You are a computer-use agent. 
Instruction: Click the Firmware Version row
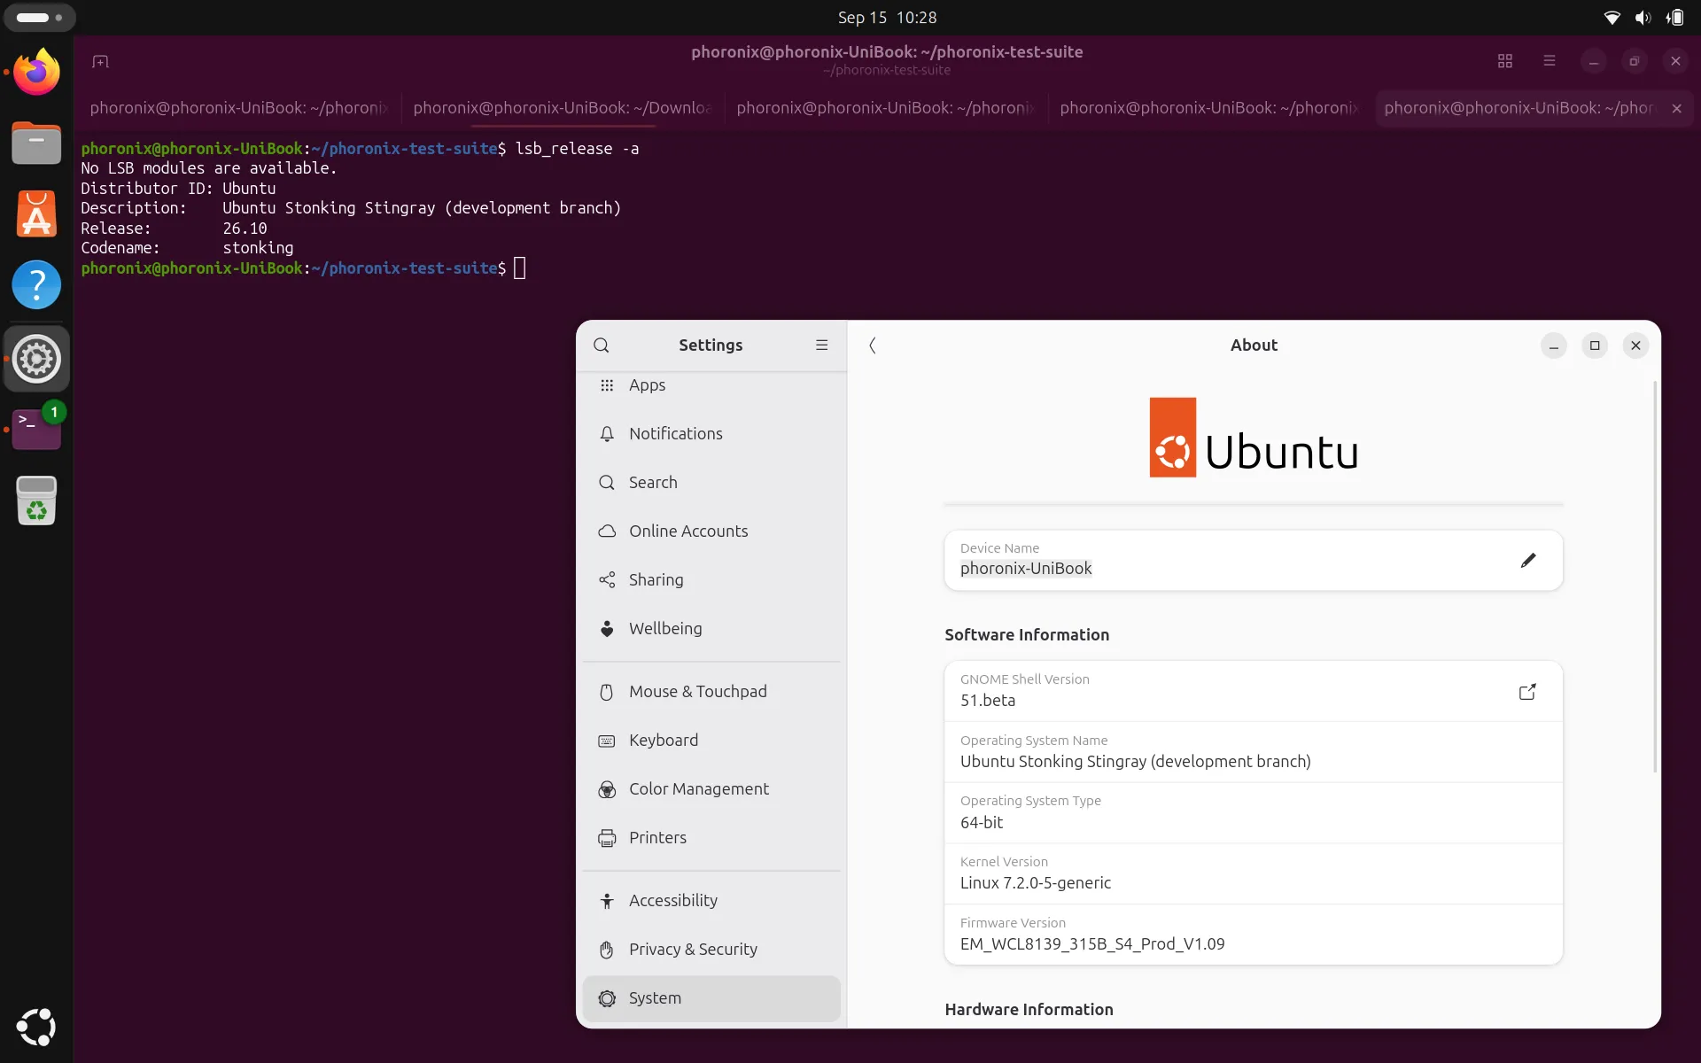(1254, 935)
